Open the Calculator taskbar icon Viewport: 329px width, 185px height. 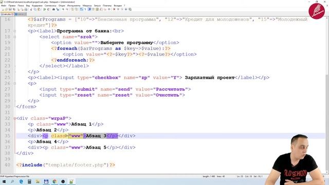(29, 181)
